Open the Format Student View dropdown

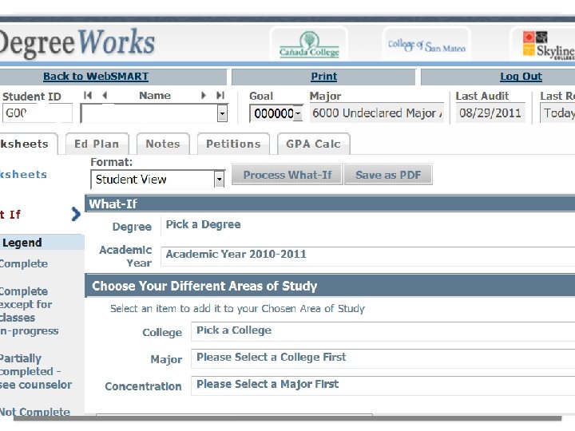[x=220, y=180]
